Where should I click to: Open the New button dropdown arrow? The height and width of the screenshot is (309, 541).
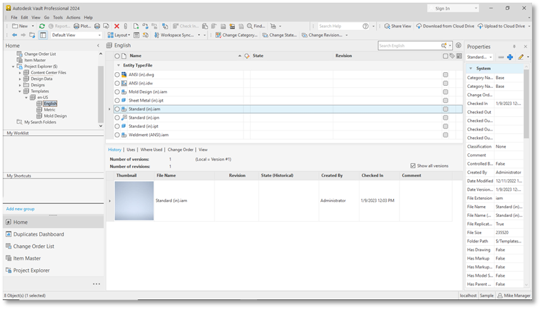click(33, 26)
